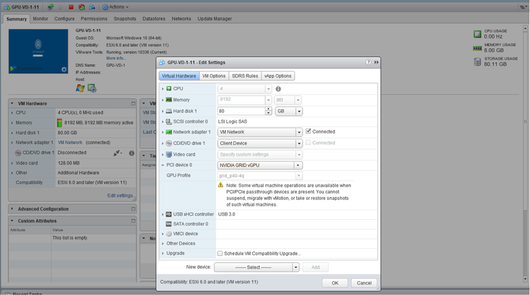The width and height of the screenshot is (530, 295).
Task: Click the red power off toolbar icon
Action: coord(71,7)
